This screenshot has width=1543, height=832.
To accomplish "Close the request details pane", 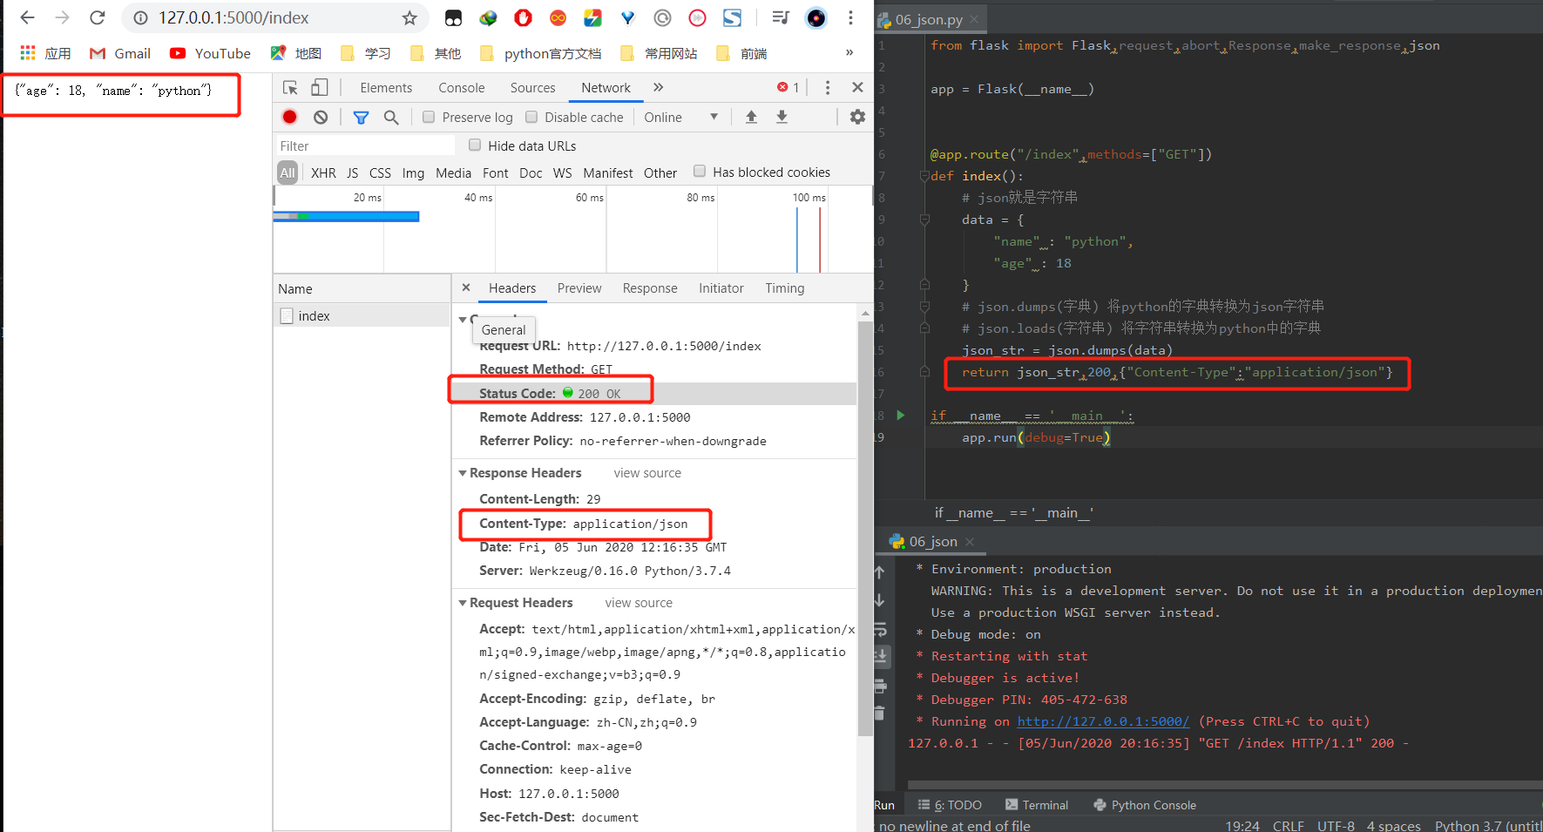I will point(466,287).
